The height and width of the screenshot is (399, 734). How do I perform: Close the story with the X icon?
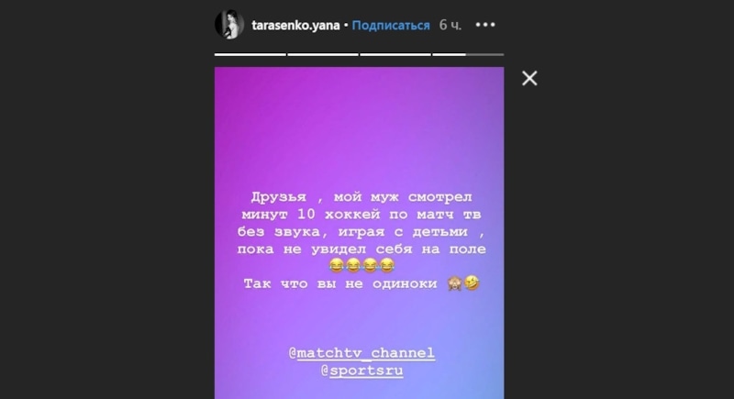tap(529, 78)
